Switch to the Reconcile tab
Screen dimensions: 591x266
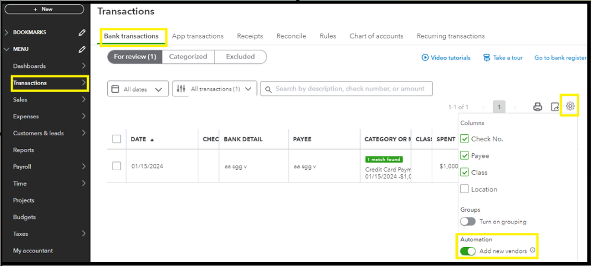(291, 36)
